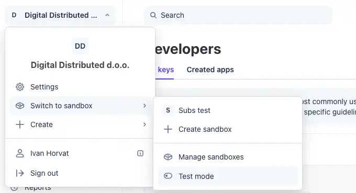The height and width of the screenshot is (193, 356).
Task: Focus the Search input field
Action: (x=238, y=15)
